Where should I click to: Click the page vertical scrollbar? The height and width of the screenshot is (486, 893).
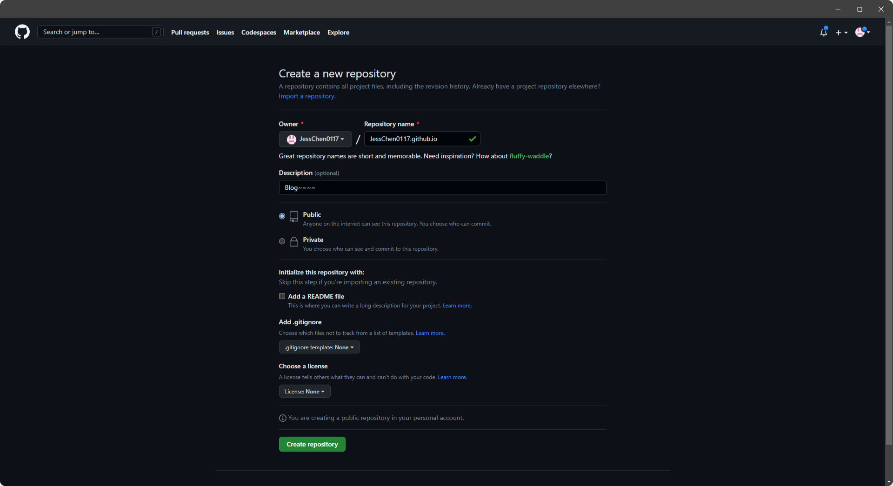(889, 235)
